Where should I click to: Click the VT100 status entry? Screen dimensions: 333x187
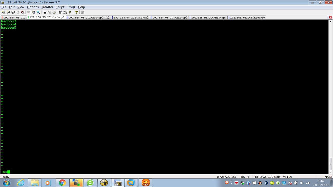point(287,177)
